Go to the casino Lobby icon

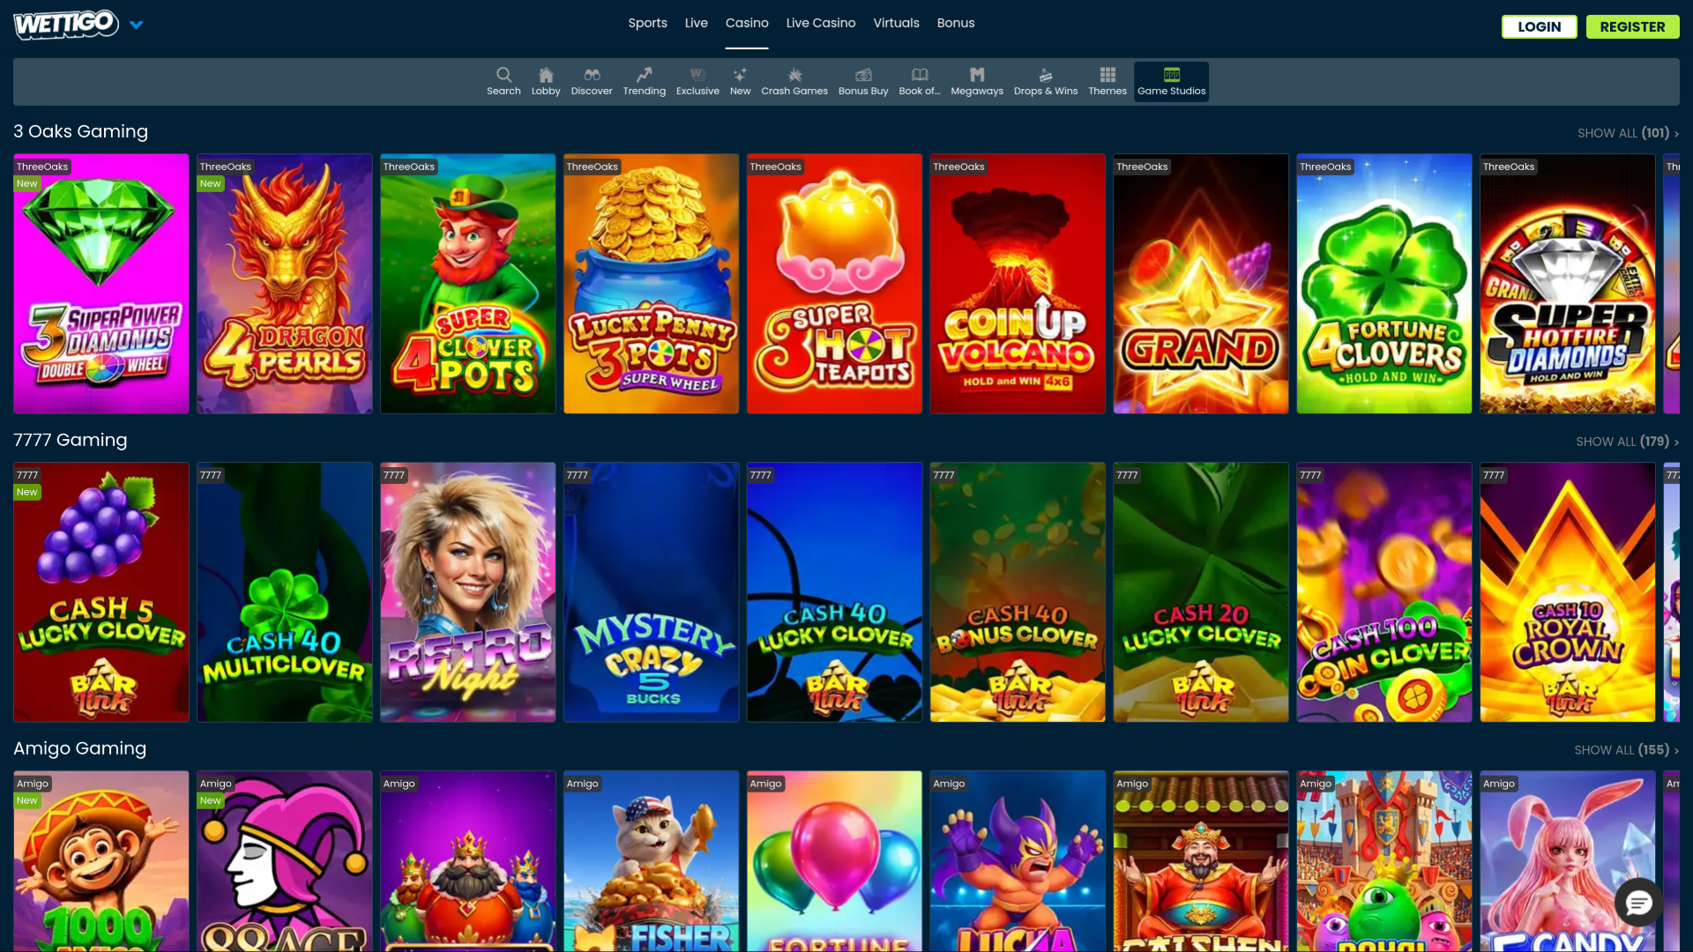(546, 81)
